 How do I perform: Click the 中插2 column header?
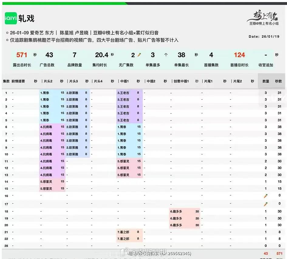tap(151, 81)
